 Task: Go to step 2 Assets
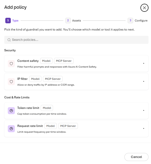click(73, 21)
